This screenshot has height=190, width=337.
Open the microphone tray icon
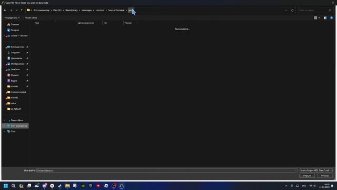pyautogui.click(x=292, y=186)
